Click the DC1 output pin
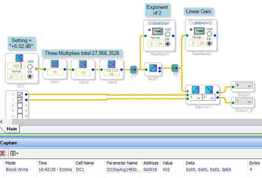Image resolution: width=262 pixels, height=178 pixels. pos(36,69)
